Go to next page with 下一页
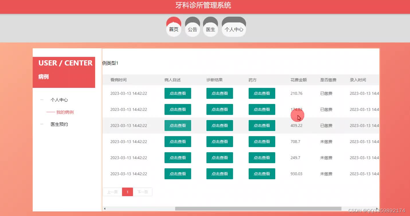 (143, 192)
